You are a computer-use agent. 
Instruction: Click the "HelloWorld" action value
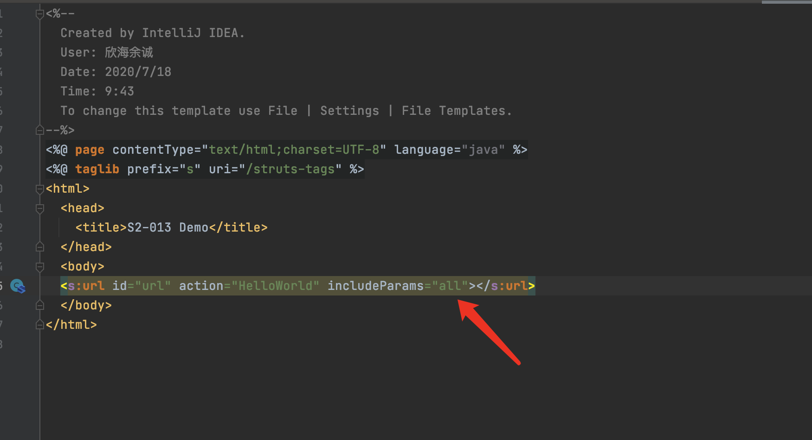click(x=276, y=286)
